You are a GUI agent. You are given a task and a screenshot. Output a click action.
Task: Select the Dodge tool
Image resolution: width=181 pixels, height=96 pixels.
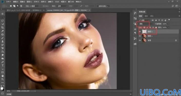pyautogui.click(x=2, y=59)
